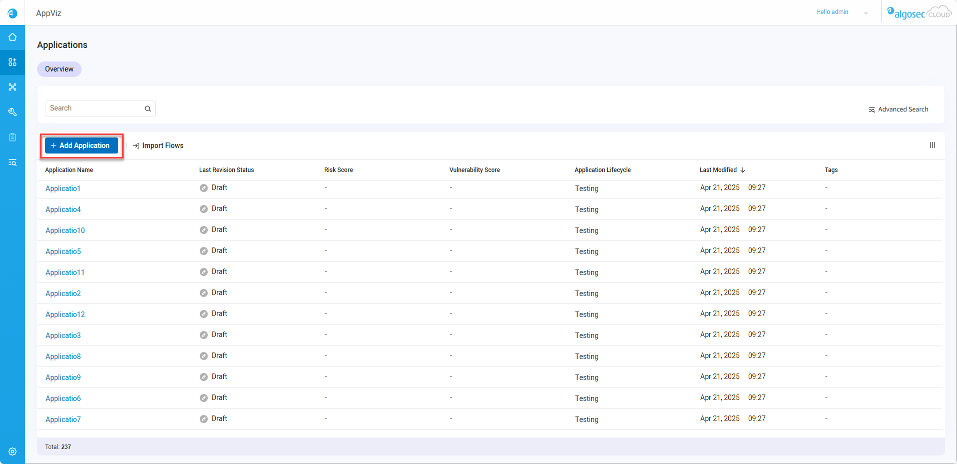
Task: Open the network map icon in the sidebar
Action: point(13,87)
